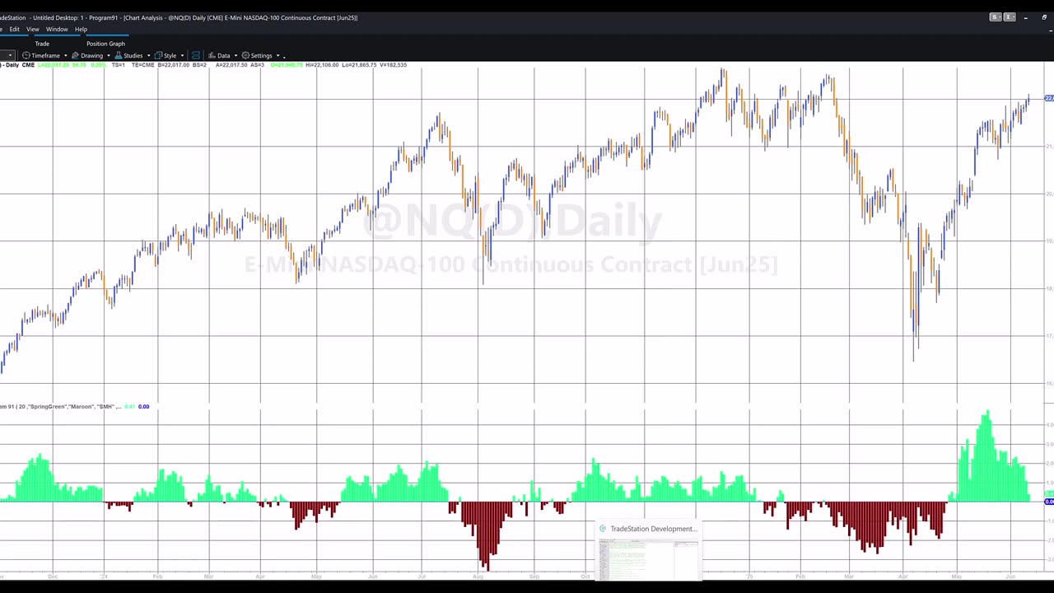Click the I interval-link button

[x=1009, y=17]
